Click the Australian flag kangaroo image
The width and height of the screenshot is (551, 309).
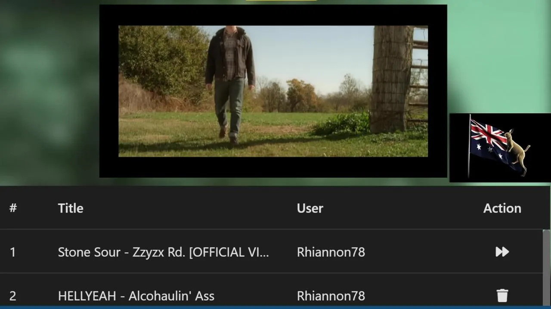(x=500, y=148)
